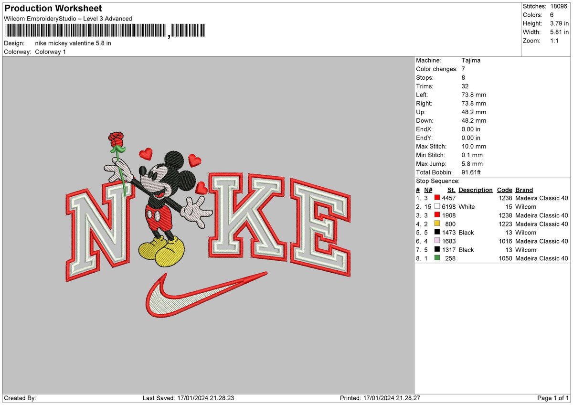Click the Page 1 of 1 indicator

point(553,398)
